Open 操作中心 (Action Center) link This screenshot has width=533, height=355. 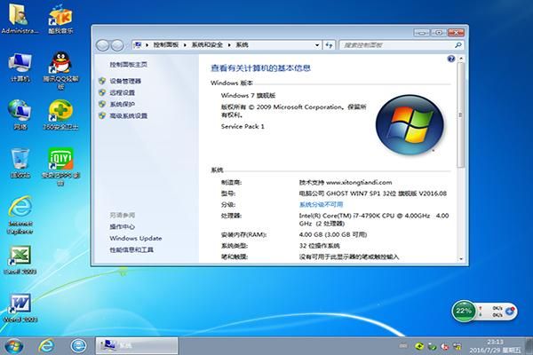123,226
